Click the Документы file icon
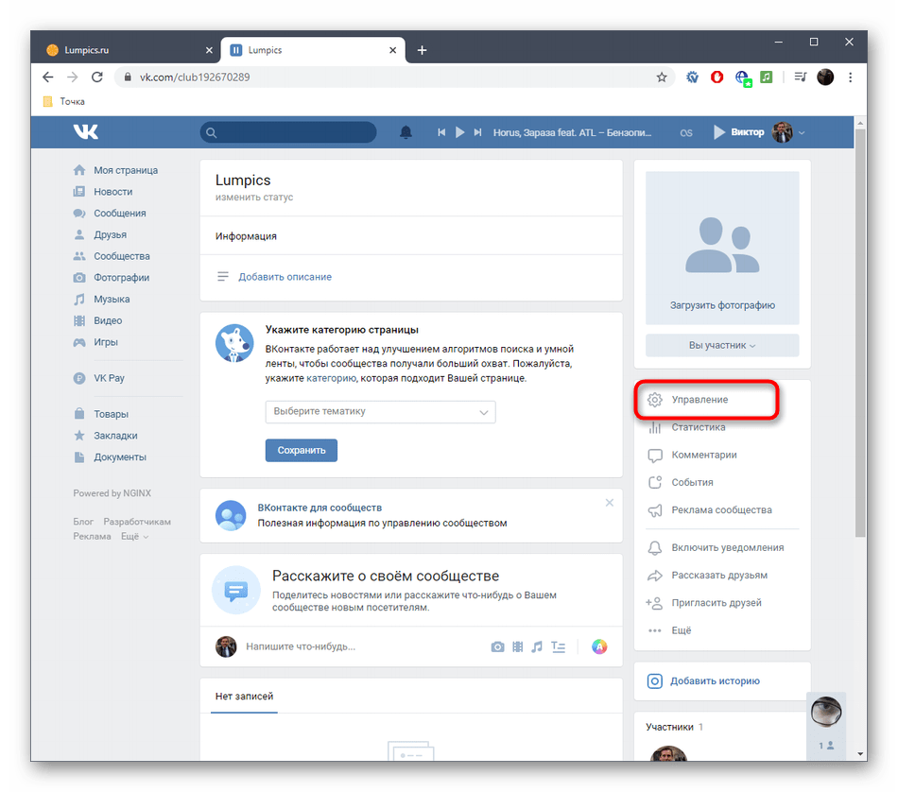The height and width of the screenshot is (792, 898). coord(79,457)
